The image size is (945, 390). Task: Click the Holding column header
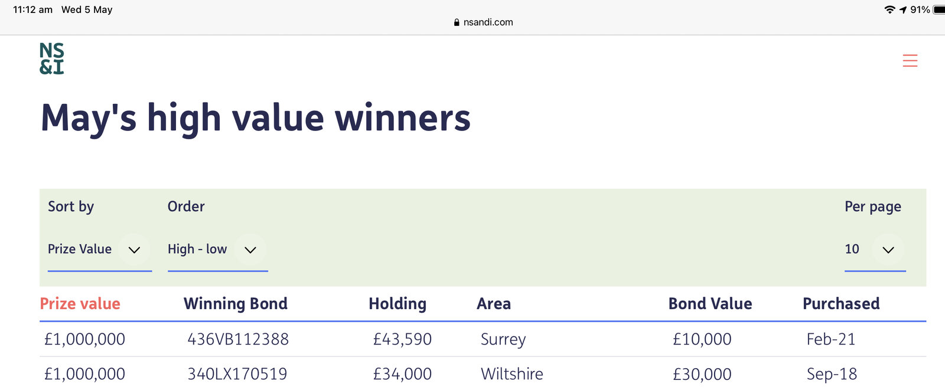point(397,304)
